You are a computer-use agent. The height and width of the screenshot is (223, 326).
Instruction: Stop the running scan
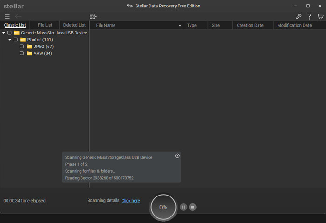(x=193, y=207)
